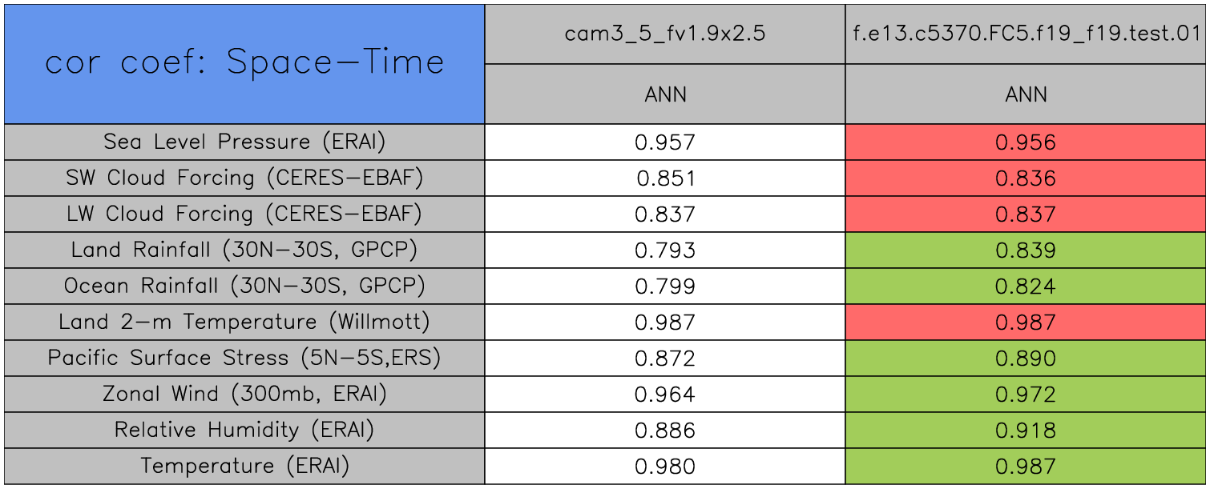Select the Pacific Surface Stress (5N-5S,ERS) label
This screenshot has width=1210, height=489.
[x=244, y=358]
